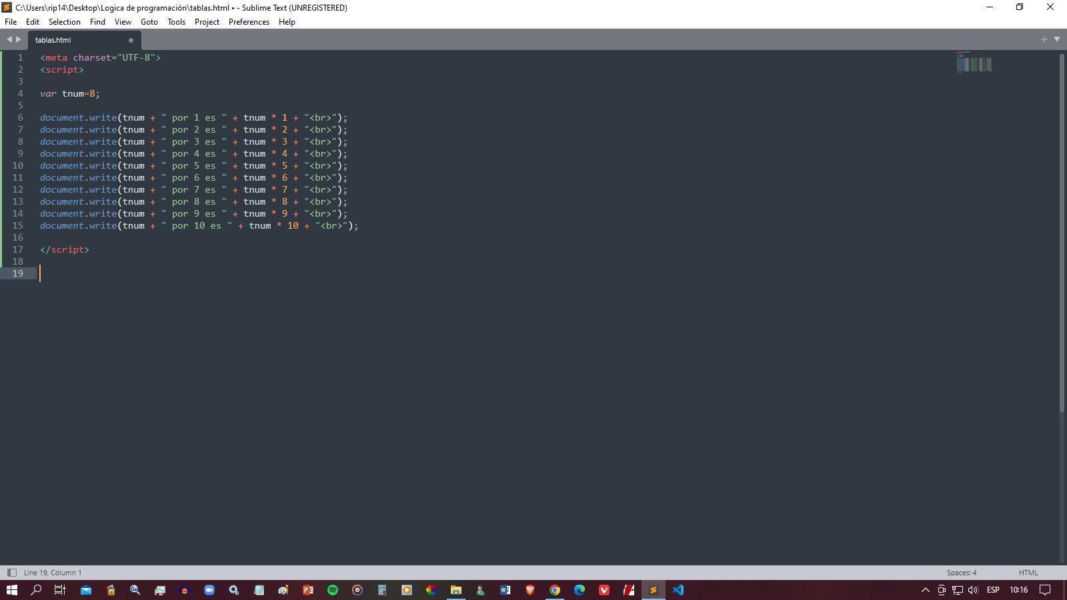Open Microsoft Word from taskbar
This screenshot has width=1067, height=600.
505,590
